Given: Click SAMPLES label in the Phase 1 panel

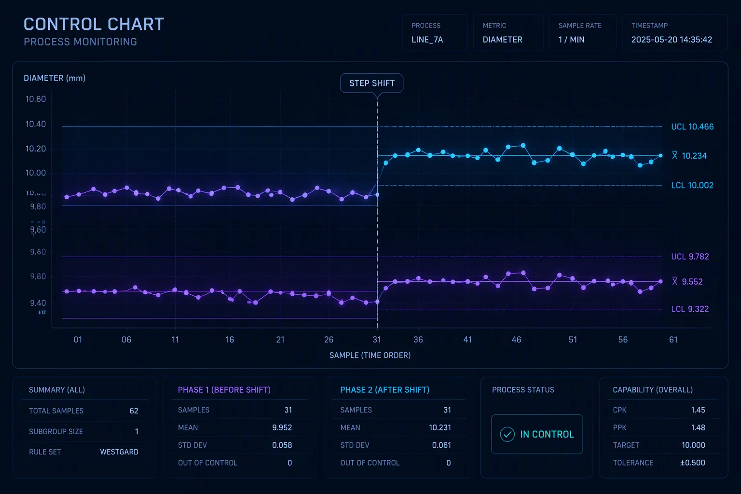Looking at the screenshot, I should tap(193, 410).
